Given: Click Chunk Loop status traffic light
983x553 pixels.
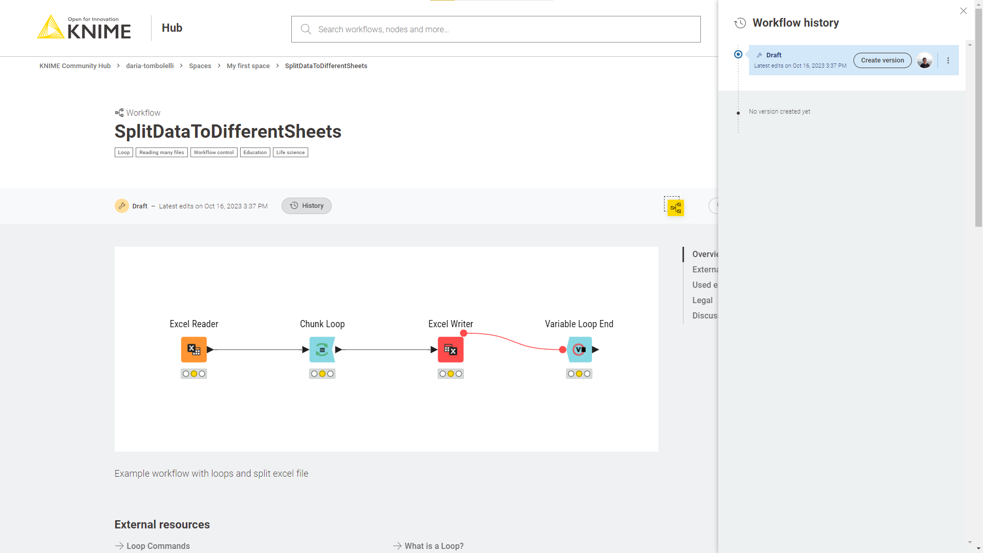Looking at the screenshot, I should (x=322, y=374).
